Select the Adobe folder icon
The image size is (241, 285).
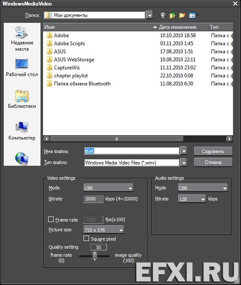(x=49, y=35)
